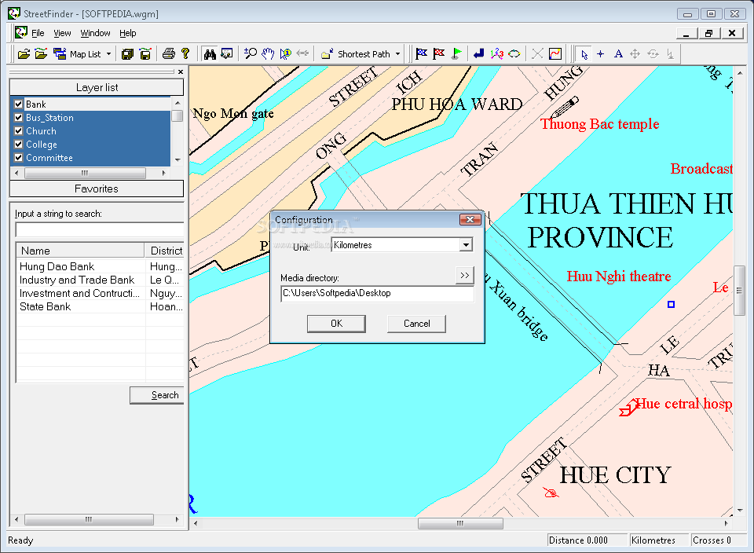Select the Hung Dao Bank result row
This screenshot has height=553, width=754.
[x=101, y=266]
